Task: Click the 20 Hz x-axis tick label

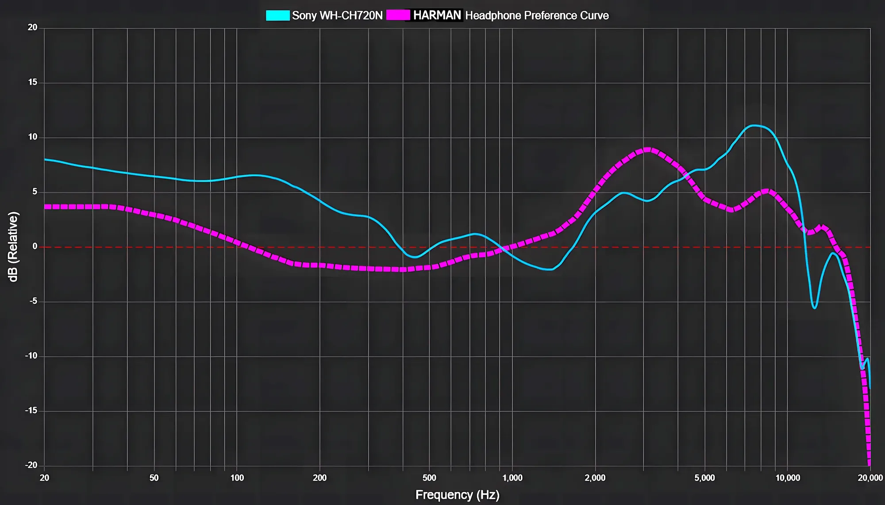Action: (x=44, y=478)
